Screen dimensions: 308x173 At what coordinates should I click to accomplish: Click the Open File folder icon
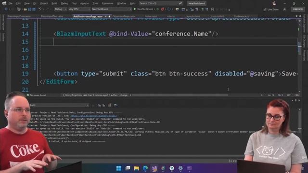25,9
